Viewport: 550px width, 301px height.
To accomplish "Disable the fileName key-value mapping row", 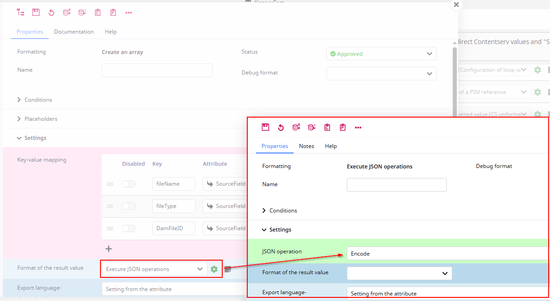I will coord(129,183).
